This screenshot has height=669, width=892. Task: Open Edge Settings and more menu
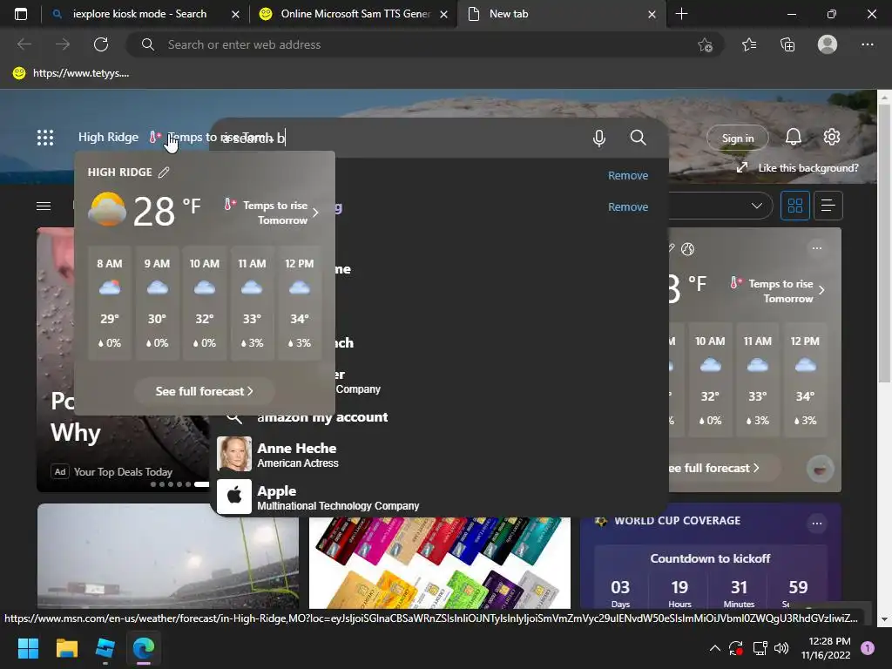coord(868,44)
